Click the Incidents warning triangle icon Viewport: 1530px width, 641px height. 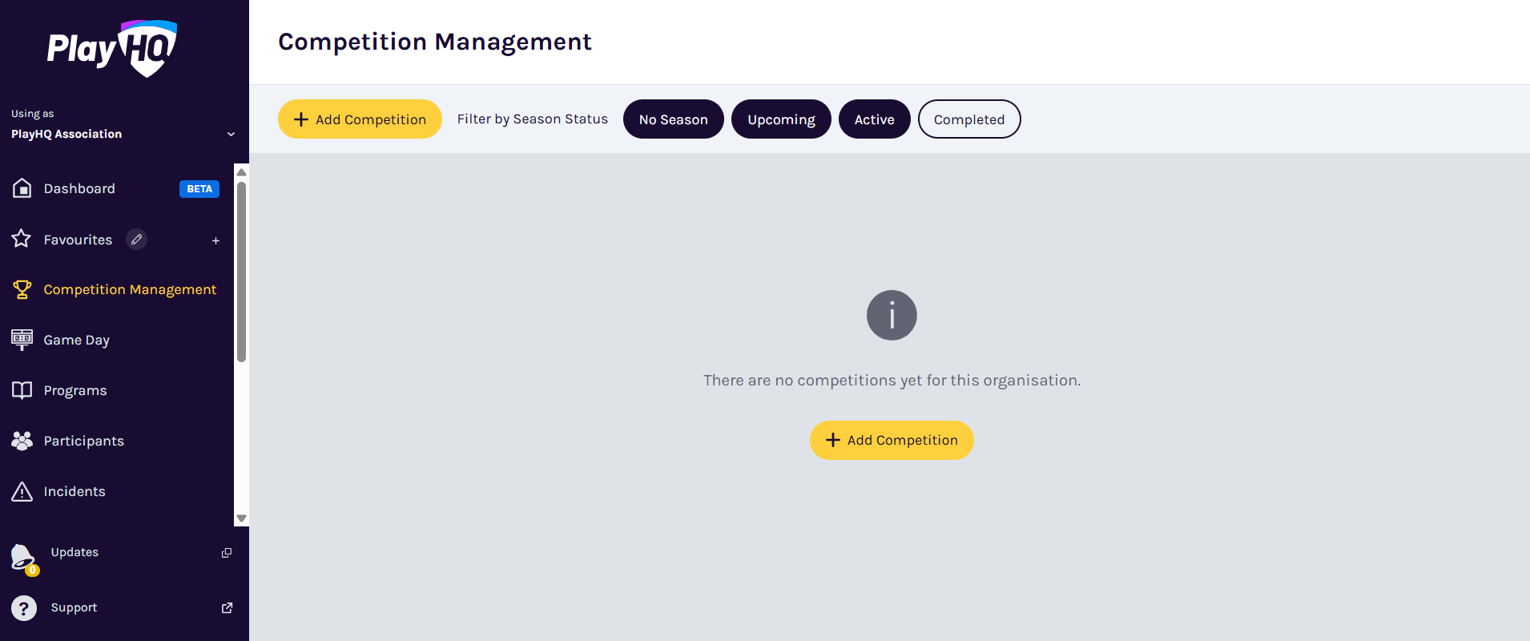(22, 491)
